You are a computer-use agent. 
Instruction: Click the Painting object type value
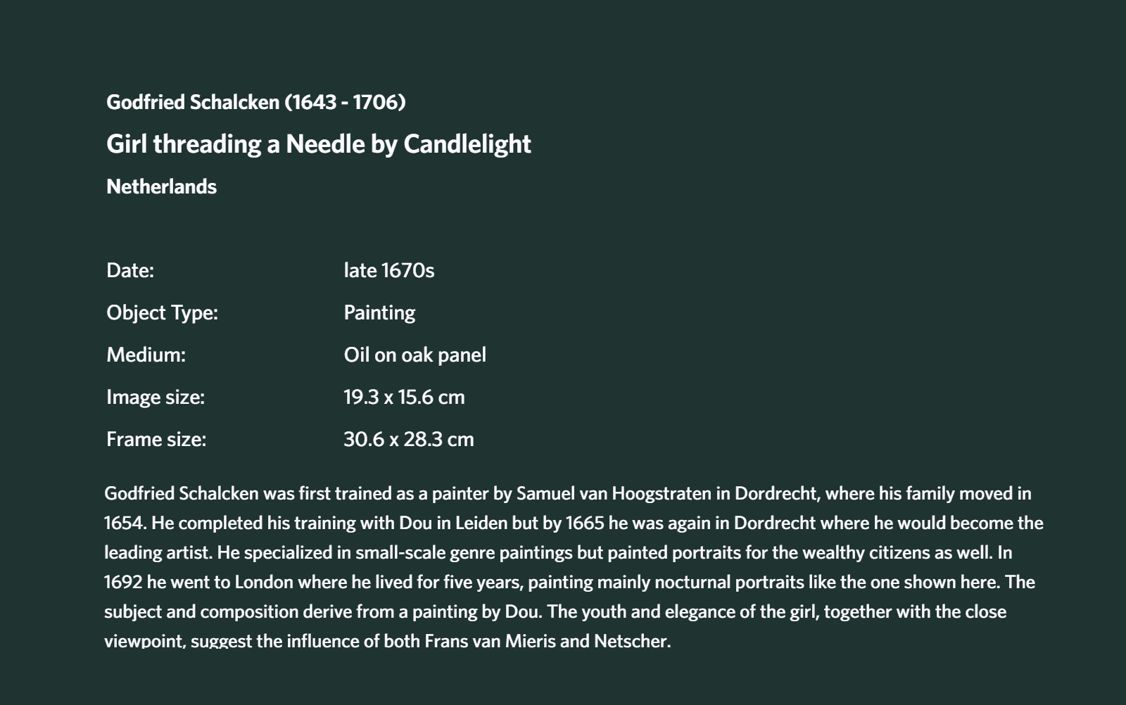[379, 312]
